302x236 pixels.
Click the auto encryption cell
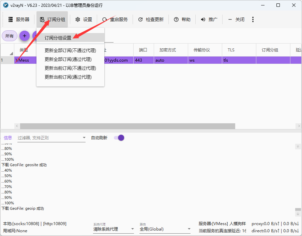click(171, 60)
